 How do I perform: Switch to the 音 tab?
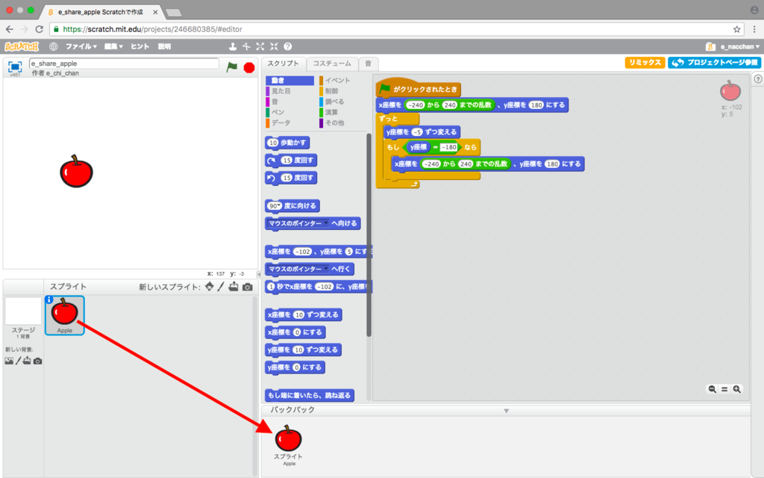point(368,63)
